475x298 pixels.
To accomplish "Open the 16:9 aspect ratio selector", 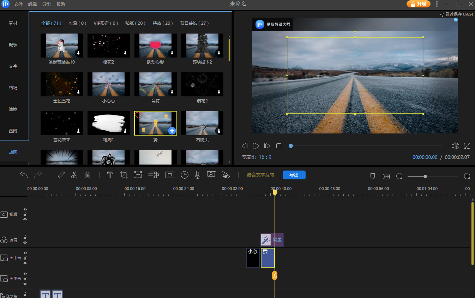I will click(x=265, y=157).
